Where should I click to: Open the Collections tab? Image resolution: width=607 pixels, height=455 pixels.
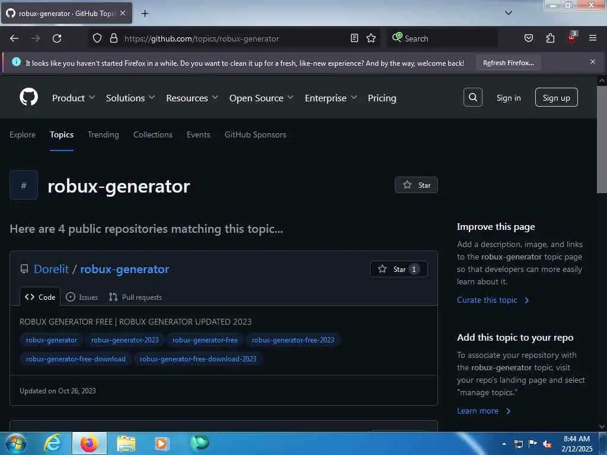coord(153,134)
